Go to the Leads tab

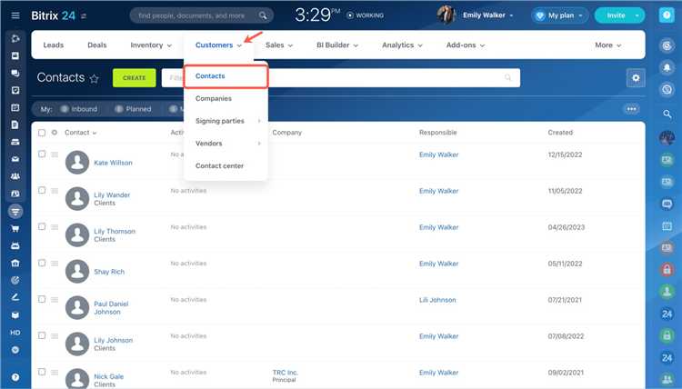53,45
